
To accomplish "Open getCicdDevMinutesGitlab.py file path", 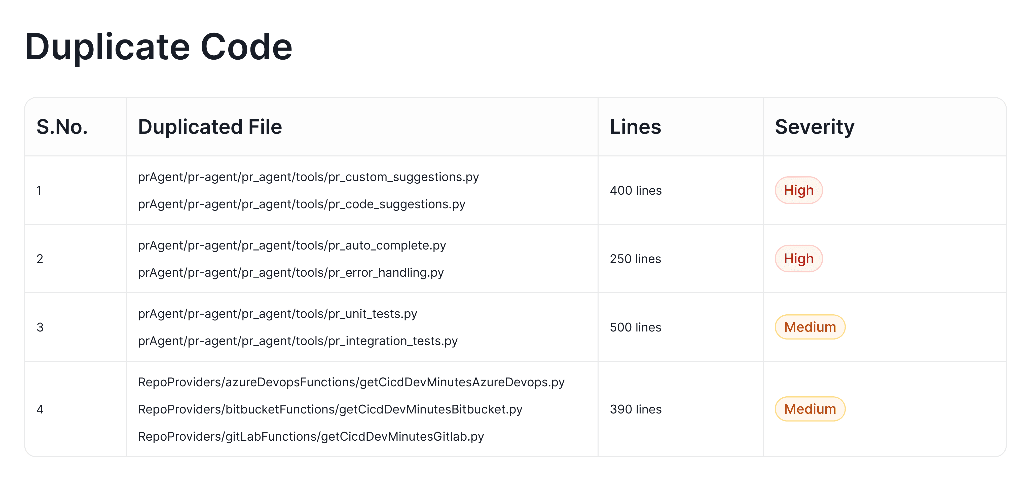I will [x=311, y=437].
